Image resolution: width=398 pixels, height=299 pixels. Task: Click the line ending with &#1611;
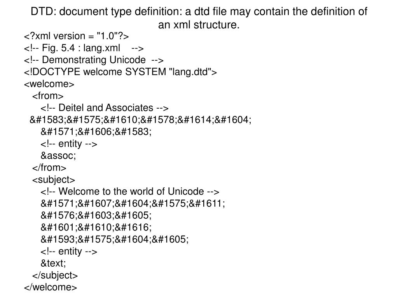point(133,203)
